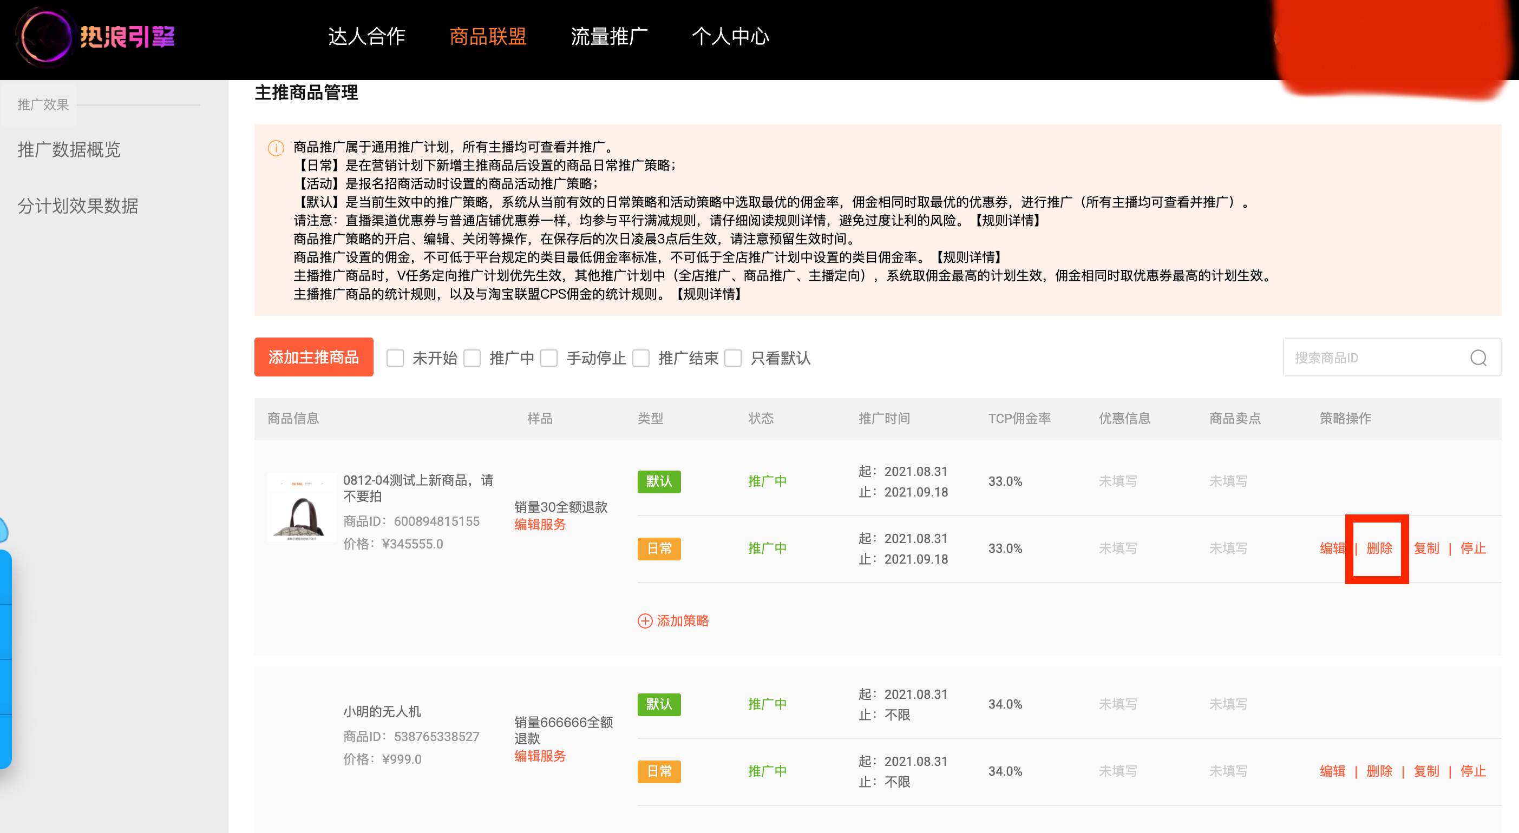
Task: Click the 主推商品管理 page heading
Action: pos(306,92)
